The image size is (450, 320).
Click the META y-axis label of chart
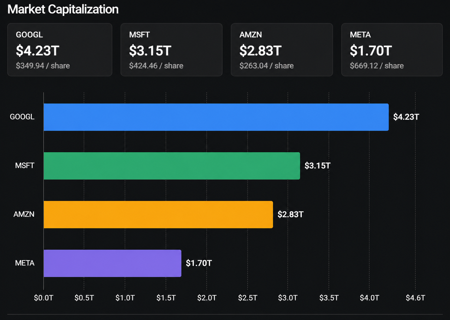click(x=25, y=263)
